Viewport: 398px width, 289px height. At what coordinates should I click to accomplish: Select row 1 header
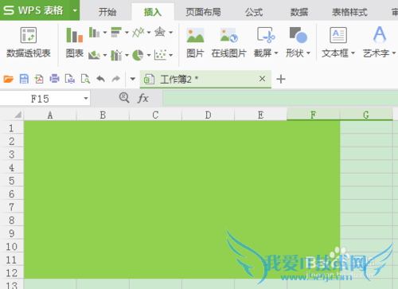pyautogui.click(x=11, y=128)
